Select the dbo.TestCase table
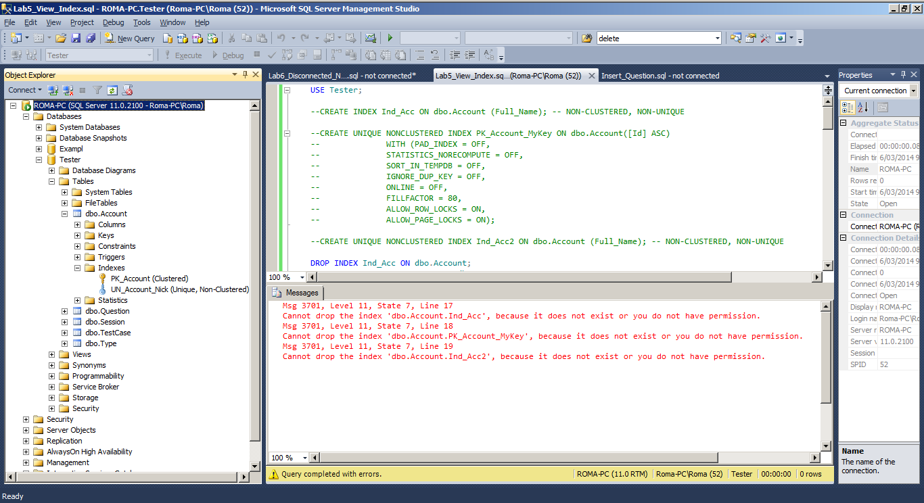 click(x=108, y=333)
